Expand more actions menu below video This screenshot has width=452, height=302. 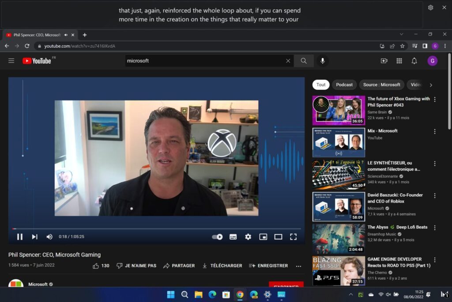(x=298, y=266)
